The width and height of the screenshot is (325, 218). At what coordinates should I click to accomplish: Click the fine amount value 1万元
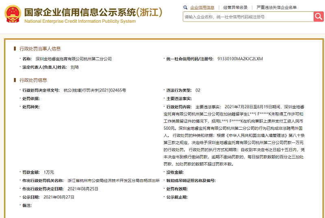[x=49, y=172]
